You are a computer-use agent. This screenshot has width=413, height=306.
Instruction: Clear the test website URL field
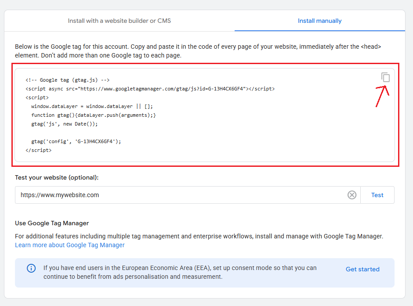(x=352, y=195)
